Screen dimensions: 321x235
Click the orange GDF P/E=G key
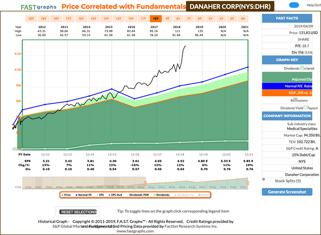click(x=287, y=93)
